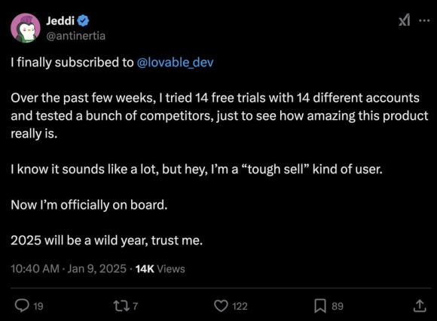
Task: Like the tweet with the heart icon
Action: tap(221, 306)
